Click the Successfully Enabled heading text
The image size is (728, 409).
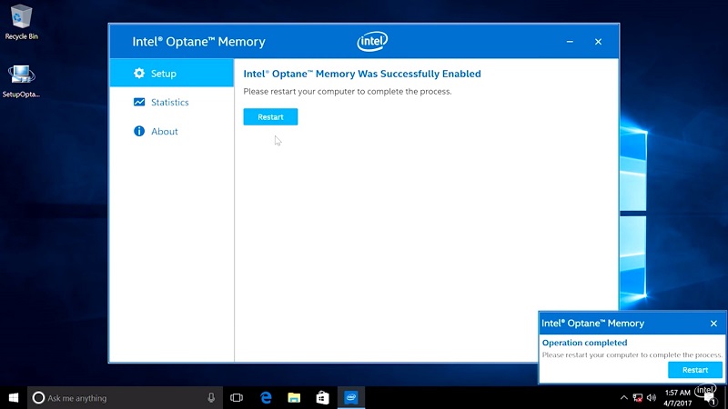click(x=362, y=74)
